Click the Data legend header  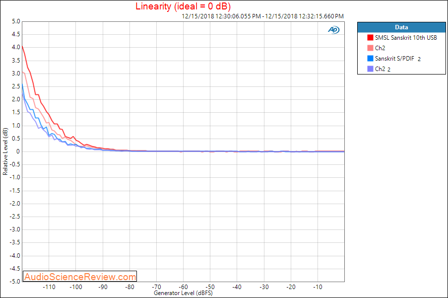pos(401,27)
